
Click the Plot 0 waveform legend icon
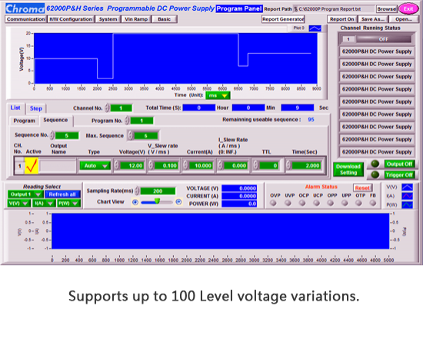click(x=315, y=28)
